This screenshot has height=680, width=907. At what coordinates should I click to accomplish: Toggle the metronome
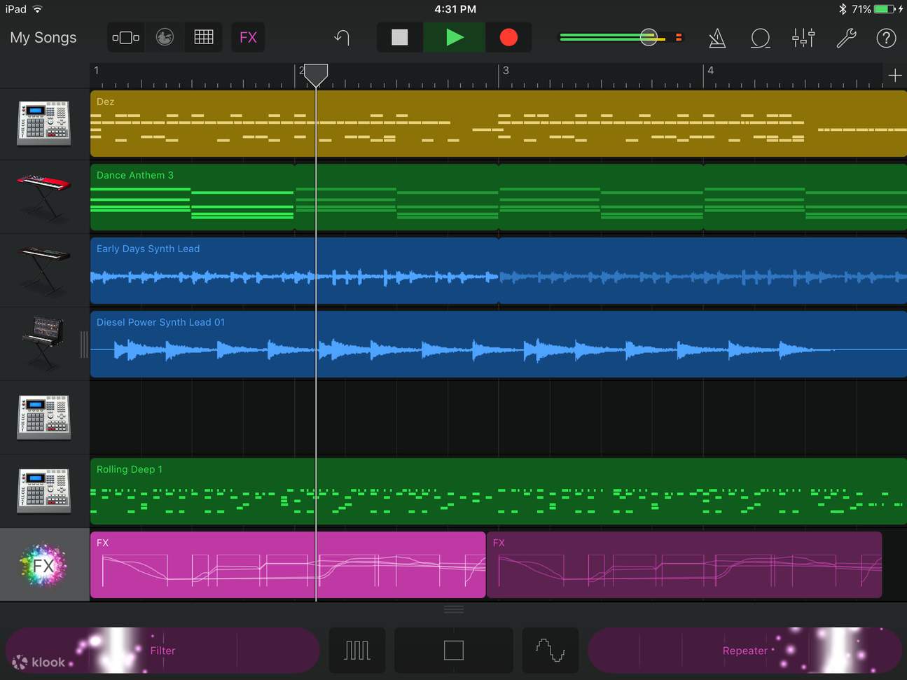click(x=716, y=38)
